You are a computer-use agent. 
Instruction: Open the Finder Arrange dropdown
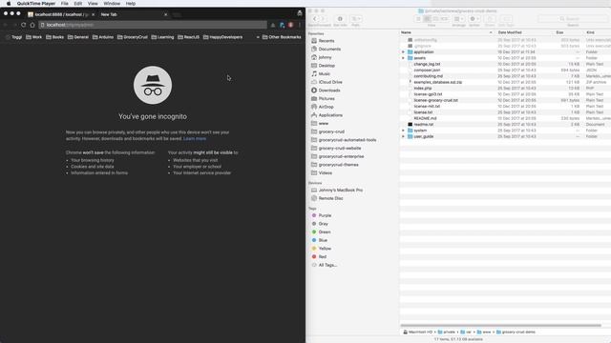pos(459,19)
